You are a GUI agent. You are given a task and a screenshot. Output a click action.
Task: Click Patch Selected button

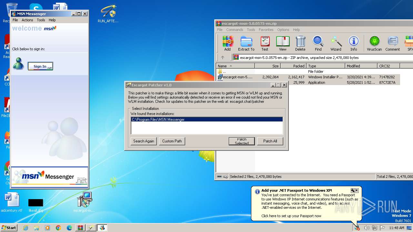(242, 141)
